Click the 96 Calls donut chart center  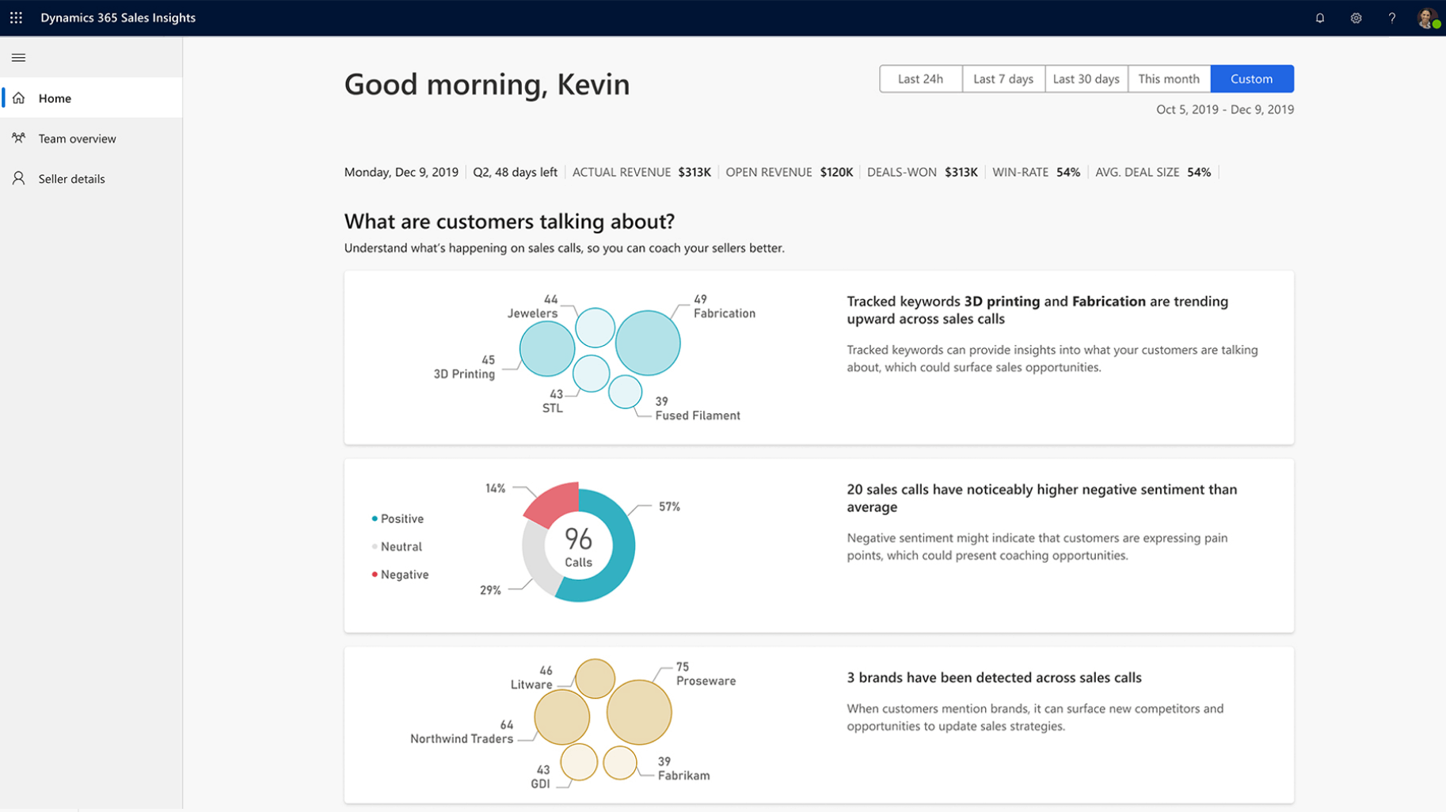tap(579, 545)
